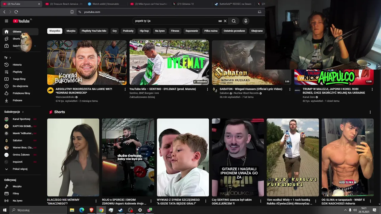
Task: Click the YouTube search input field
Action: pos(176,21)
